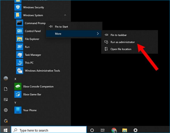The image size is (170, 133).
Task: Expand the More submenu arrow
Action: (x=98, y=34)
